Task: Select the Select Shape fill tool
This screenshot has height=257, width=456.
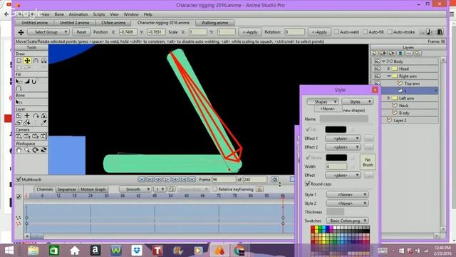Action: point(19,81)
